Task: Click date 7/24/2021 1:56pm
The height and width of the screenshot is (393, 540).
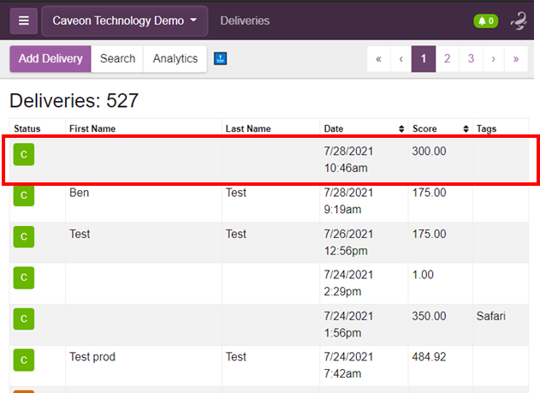Action: coord(348,325)
